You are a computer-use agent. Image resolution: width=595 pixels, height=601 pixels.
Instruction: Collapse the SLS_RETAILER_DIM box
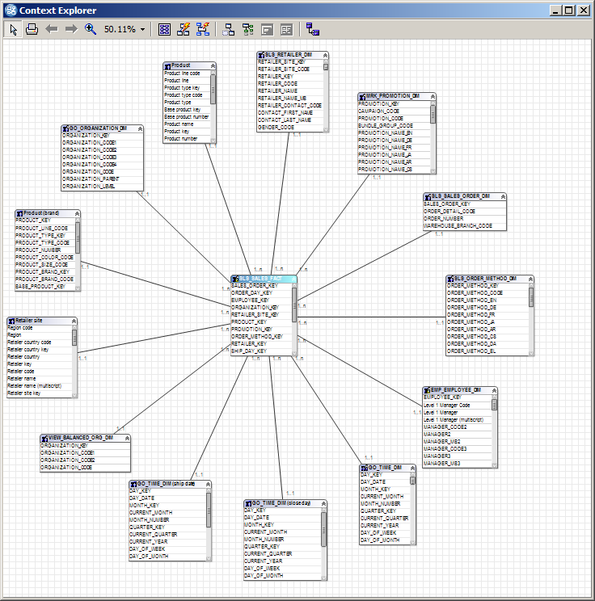click(x=325, y=55)
